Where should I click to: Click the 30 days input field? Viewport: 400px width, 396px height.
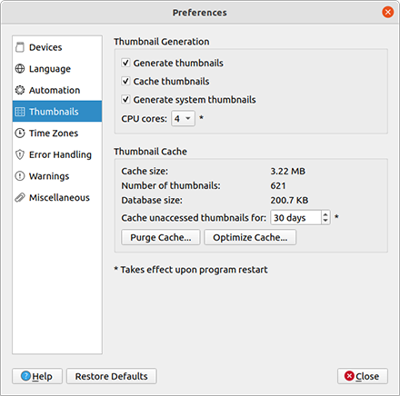[295, 218]
